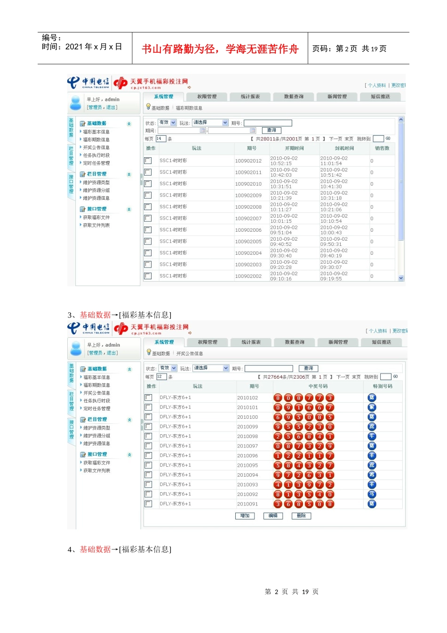Click the first red winning ball in row 2010102

pyautogui.click(x=278, y=398)
